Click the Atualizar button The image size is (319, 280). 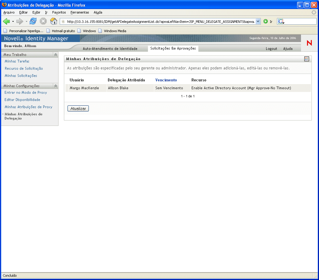pos(78,108)
